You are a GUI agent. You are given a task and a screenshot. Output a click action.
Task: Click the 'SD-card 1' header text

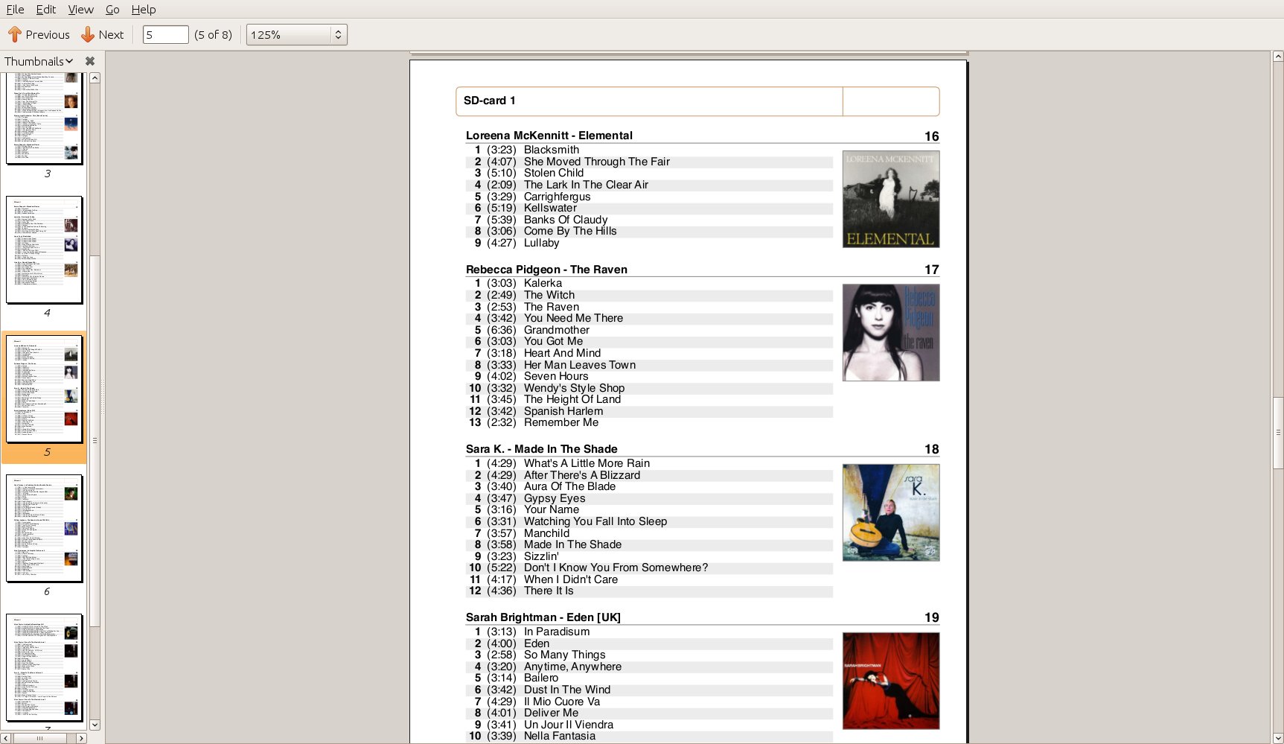pos(490,101)
